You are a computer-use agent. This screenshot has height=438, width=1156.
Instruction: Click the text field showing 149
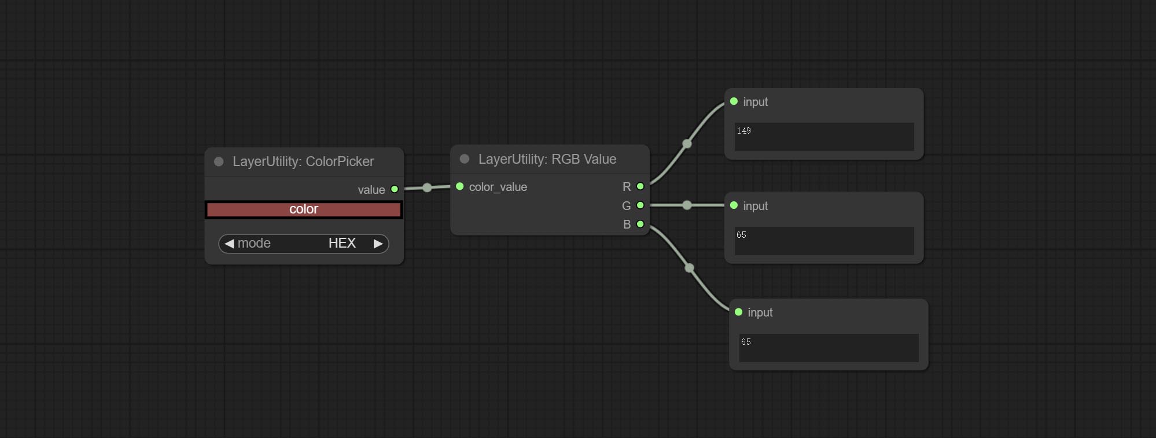[x=824, y=137]
